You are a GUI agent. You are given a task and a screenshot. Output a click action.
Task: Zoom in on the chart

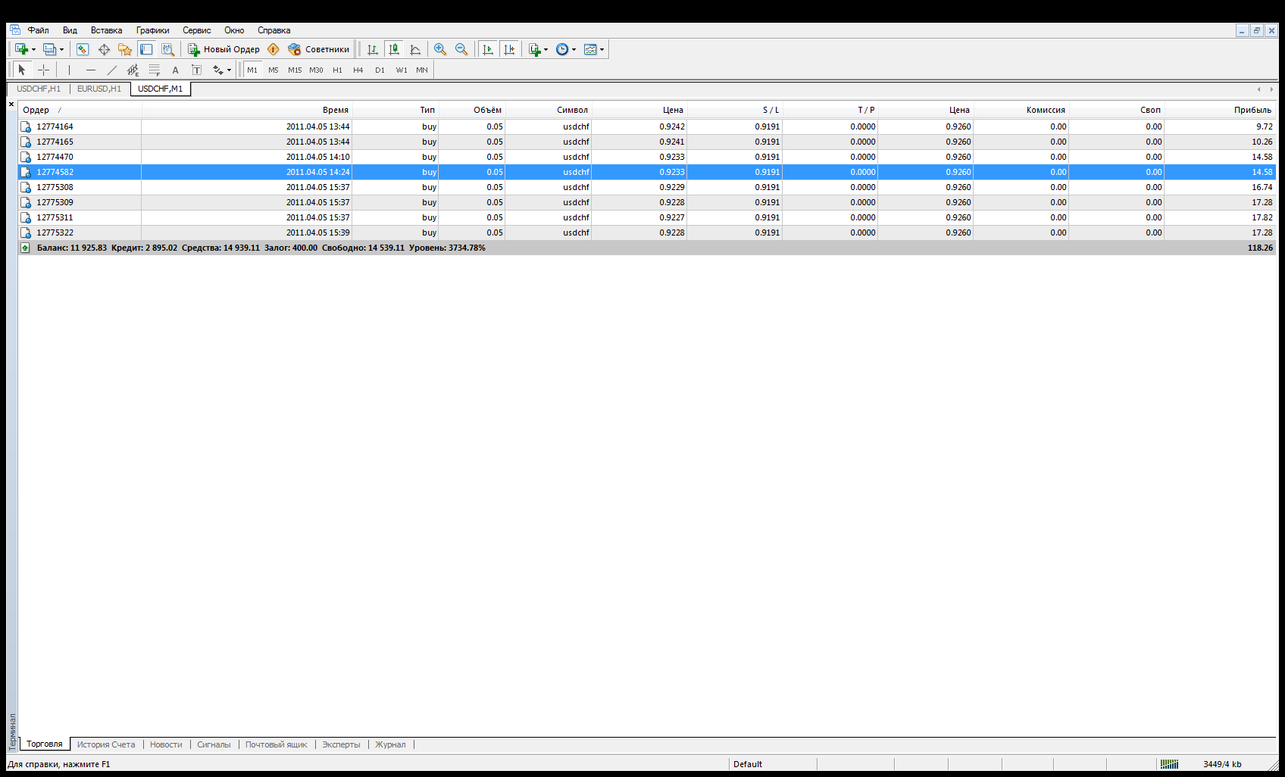440,49
